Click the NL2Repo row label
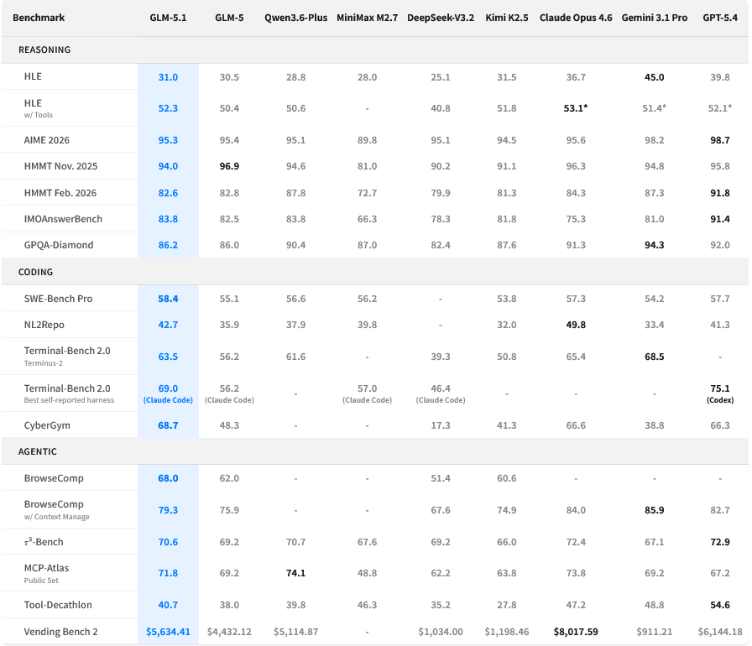 coord(44,325)
